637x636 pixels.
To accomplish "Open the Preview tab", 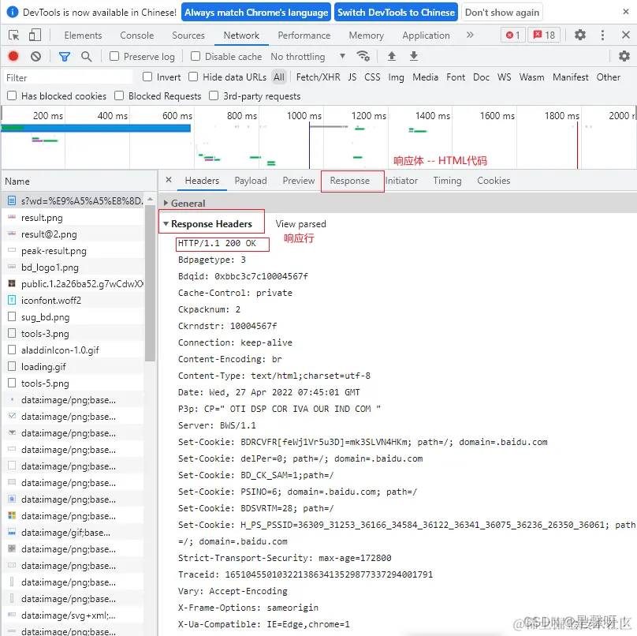I will click(299, 181).
